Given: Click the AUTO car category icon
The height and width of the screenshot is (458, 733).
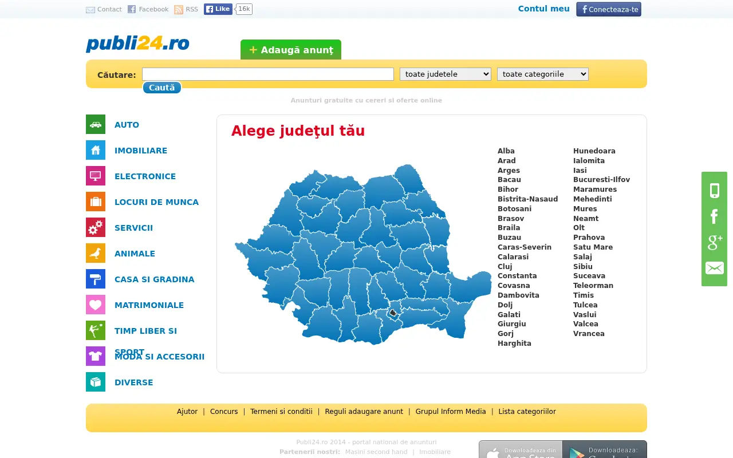Looking at the screenshot, I should 96,124.
